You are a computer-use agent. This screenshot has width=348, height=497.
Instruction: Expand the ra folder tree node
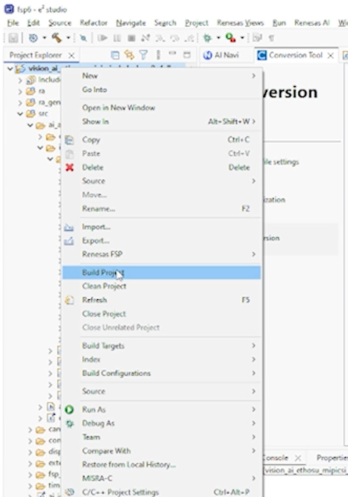coord(21,91)
